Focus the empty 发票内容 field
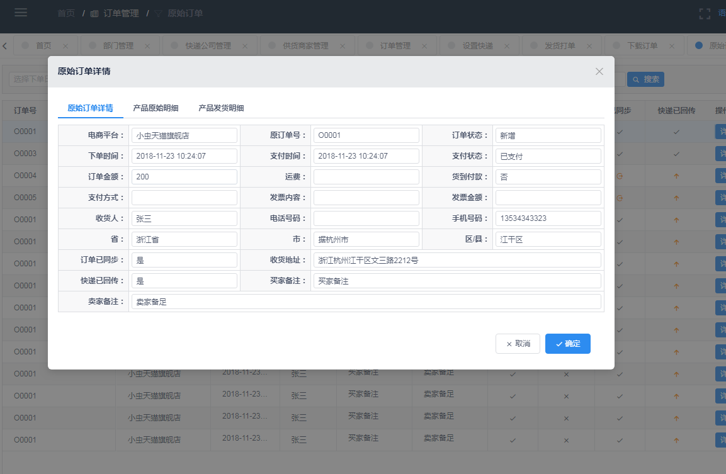The image size is (726, 474). click(x=366, y=198)
